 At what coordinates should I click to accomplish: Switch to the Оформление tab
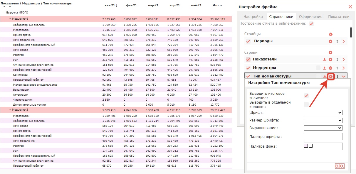(x=311, y=17)
